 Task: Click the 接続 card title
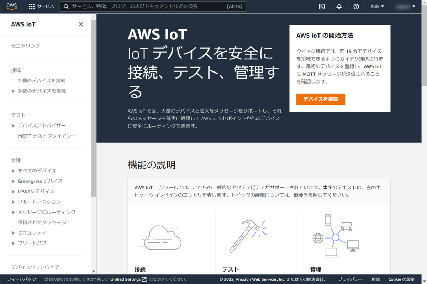140,269
